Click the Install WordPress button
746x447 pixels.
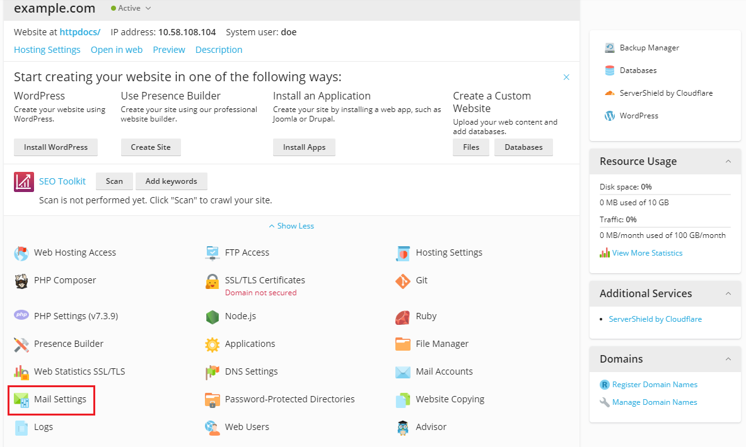(x=55, y=147)
